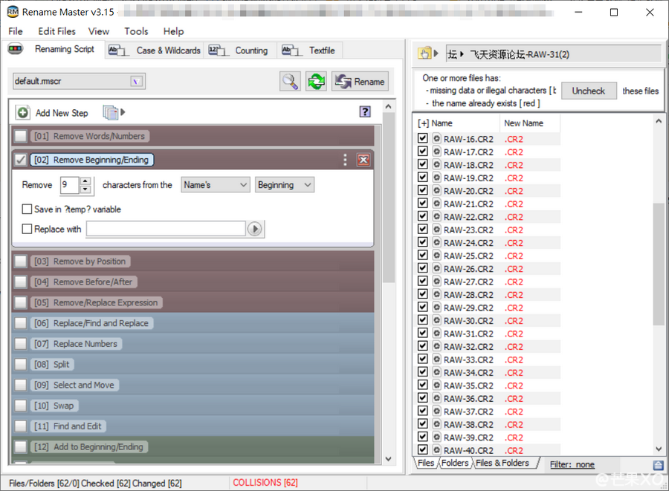Expand step 07 Replace Numbers
669x491 pixels.
76,343
